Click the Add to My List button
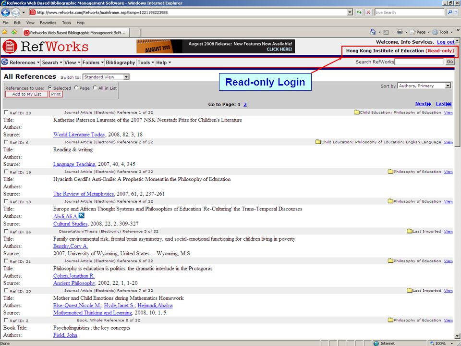The image size is (461, 346). click(26, 94)
